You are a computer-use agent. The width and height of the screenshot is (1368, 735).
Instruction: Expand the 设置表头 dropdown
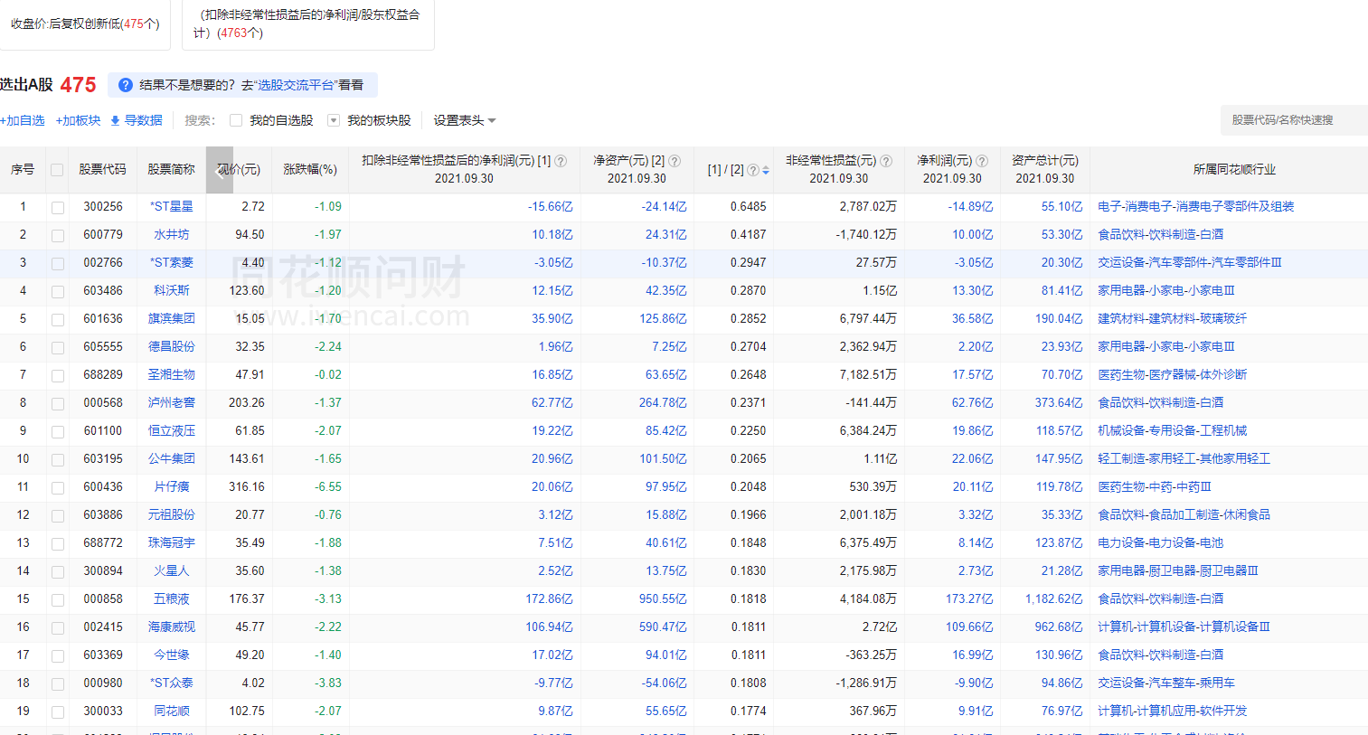[465, 120]
